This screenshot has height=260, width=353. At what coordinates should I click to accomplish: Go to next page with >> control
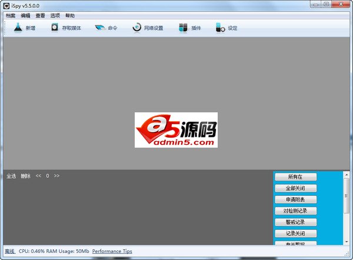[56, 176]
